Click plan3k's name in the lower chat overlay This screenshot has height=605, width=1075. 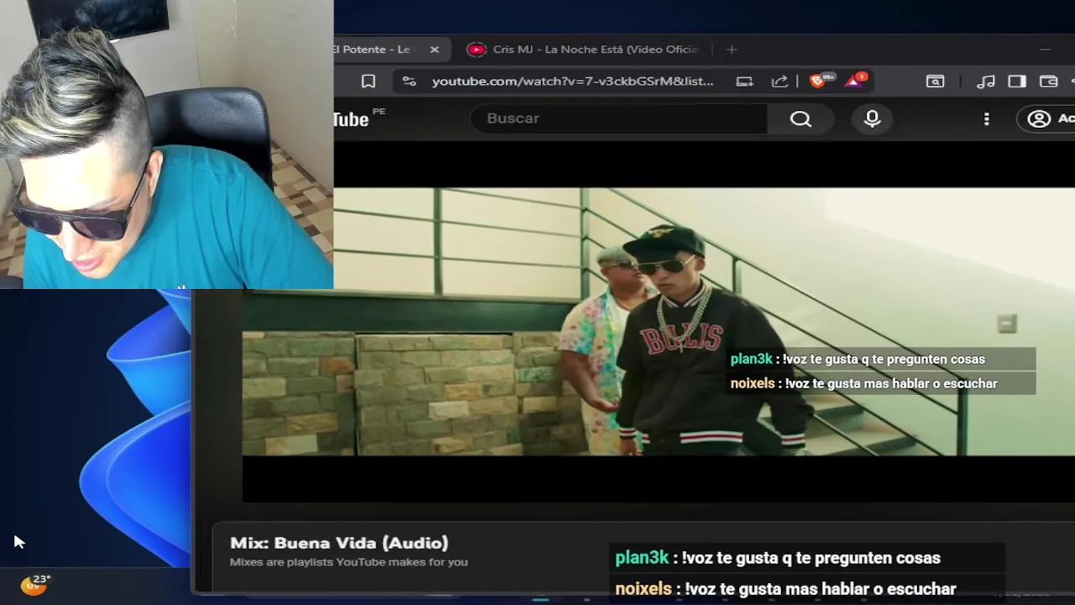coord(642,558)
